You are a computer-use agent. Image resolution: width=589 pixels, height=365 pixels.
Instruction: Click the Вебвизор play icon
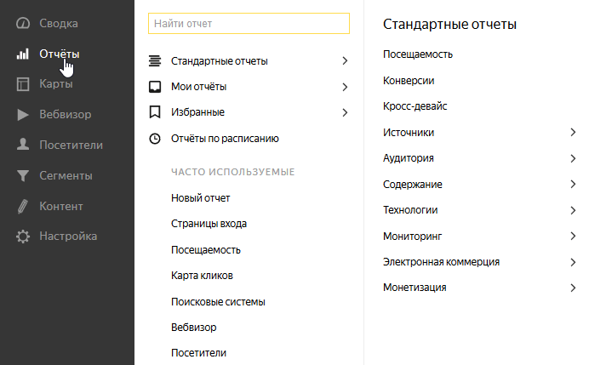[x=24, y=115]
